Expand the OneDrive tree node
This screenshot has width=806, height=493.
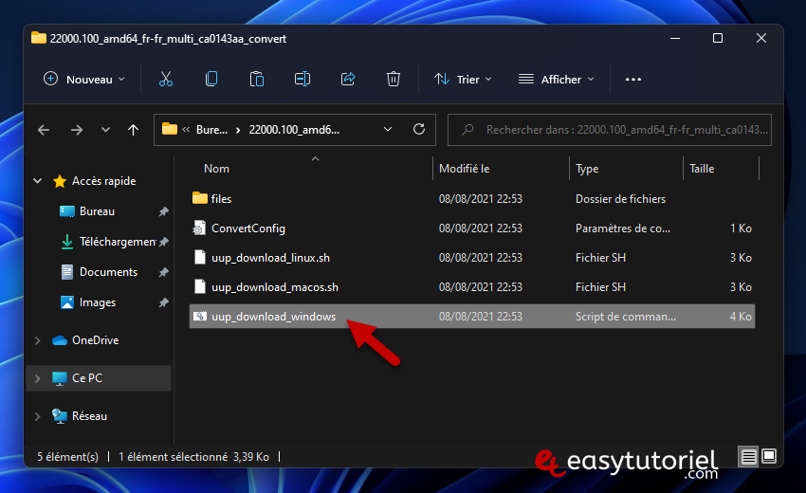[x=38, y=340]
